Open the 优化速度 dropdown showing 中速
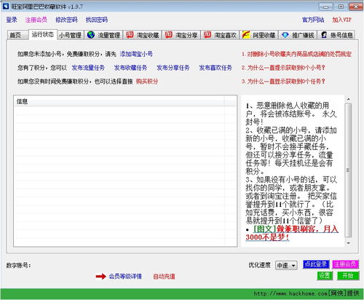 (x=286, y=265)
